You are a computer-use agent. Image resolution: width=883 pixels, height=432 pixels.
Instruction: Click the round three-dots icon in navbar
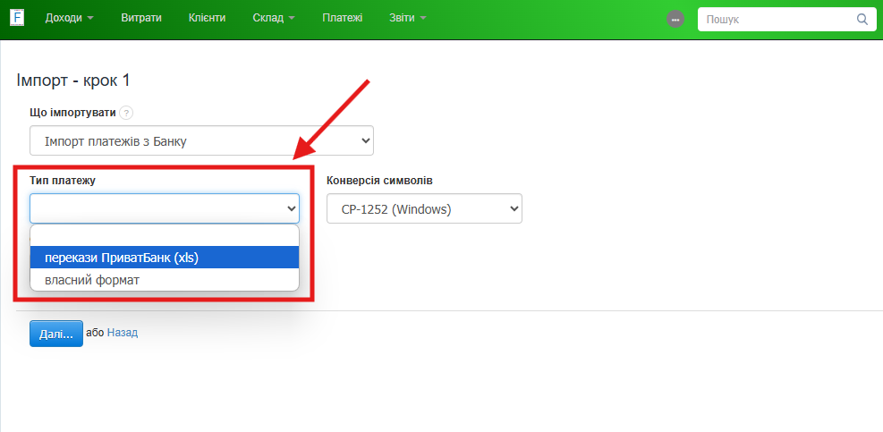click(x=675, y=19)
